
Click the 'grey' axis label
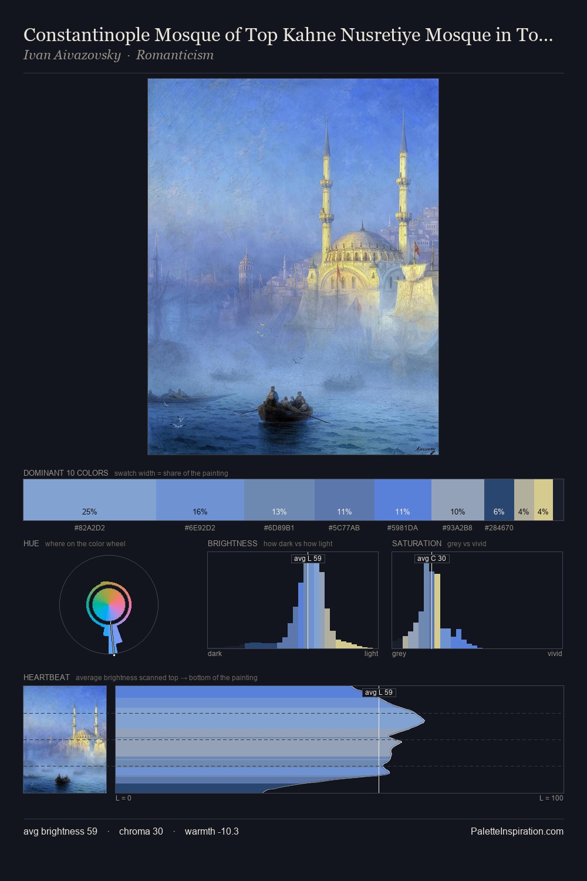(399, 654)
